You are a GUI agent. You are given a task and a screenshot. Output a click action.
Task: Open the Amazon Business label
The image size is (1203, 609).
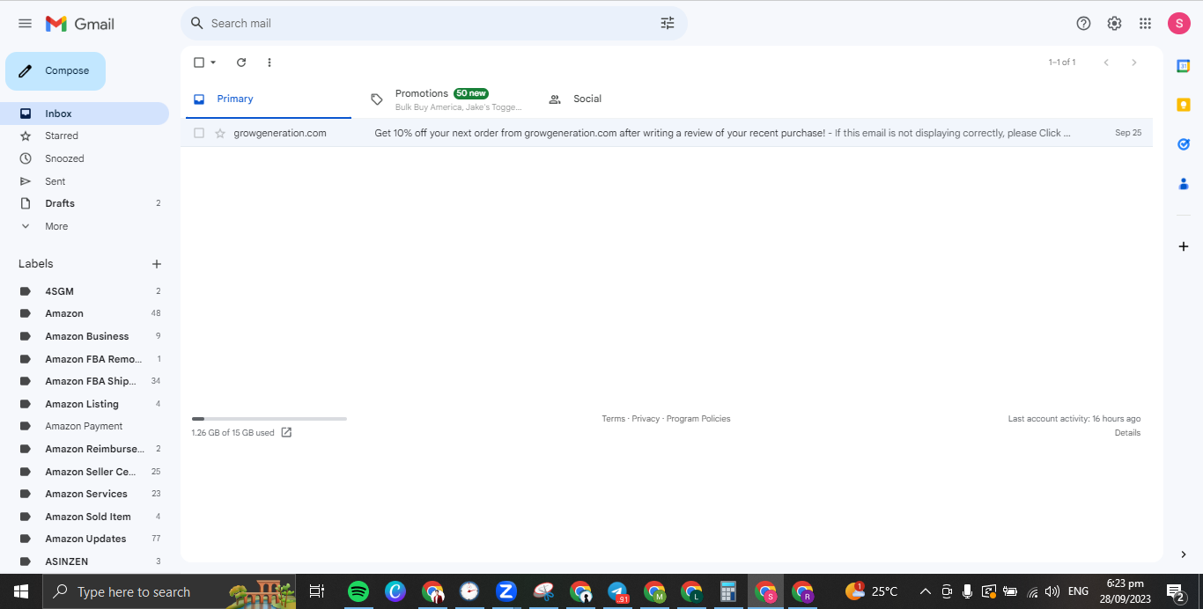tap(85, 336)
